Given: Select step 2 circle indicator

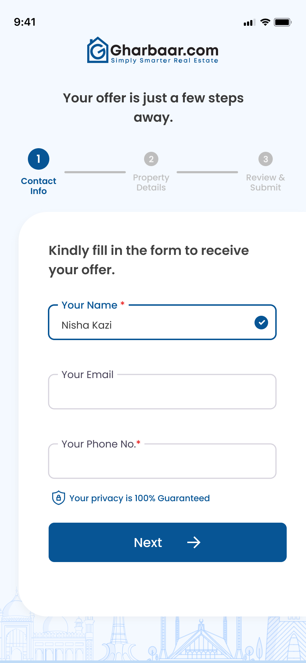Looking at the screenshot, I should pos(151,159).
